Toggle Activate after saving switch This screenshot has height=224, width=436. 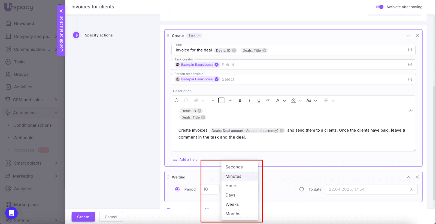click(x=380, y=7)
